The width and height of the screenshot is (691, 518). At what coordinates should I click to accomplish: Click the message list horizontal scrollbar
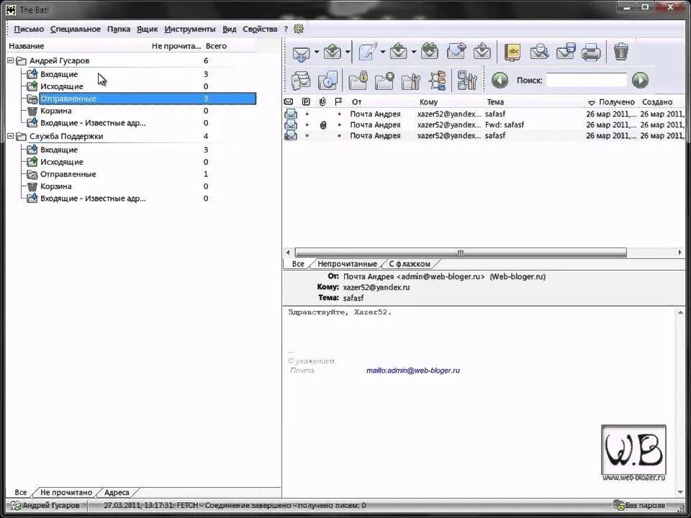click(x=461, y=253)
